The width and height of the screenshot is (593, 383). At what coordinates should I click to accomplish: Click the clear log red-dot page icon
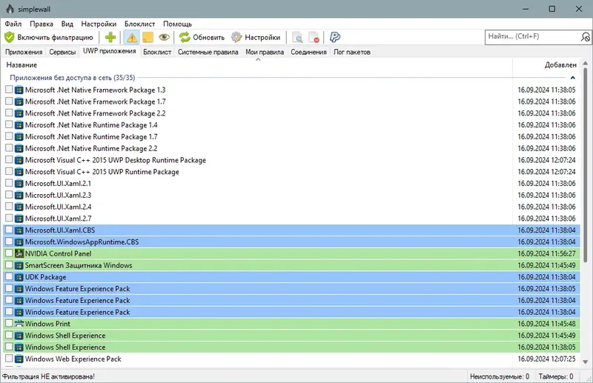coord(314,37)
